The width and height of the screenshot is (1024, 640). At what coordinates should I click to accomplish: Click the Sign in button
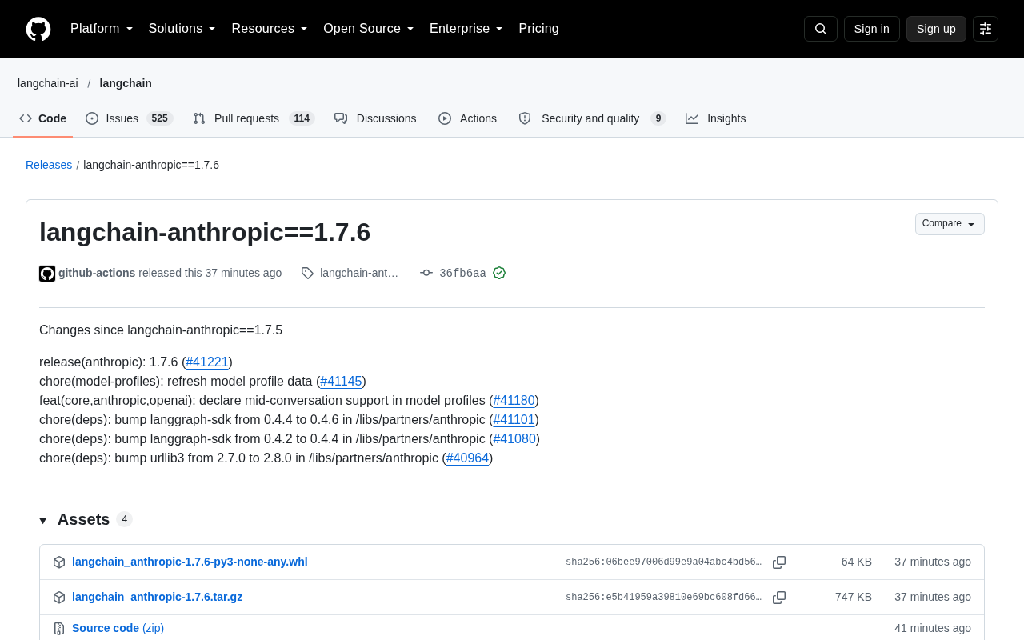pos(871,29)
